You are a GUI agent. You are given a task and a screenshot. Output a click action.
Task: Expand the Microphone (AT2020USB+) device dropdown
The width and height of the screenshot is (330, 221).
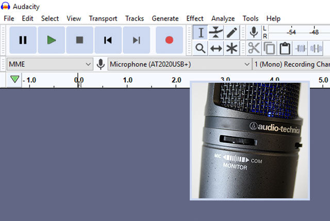(179, 65)
